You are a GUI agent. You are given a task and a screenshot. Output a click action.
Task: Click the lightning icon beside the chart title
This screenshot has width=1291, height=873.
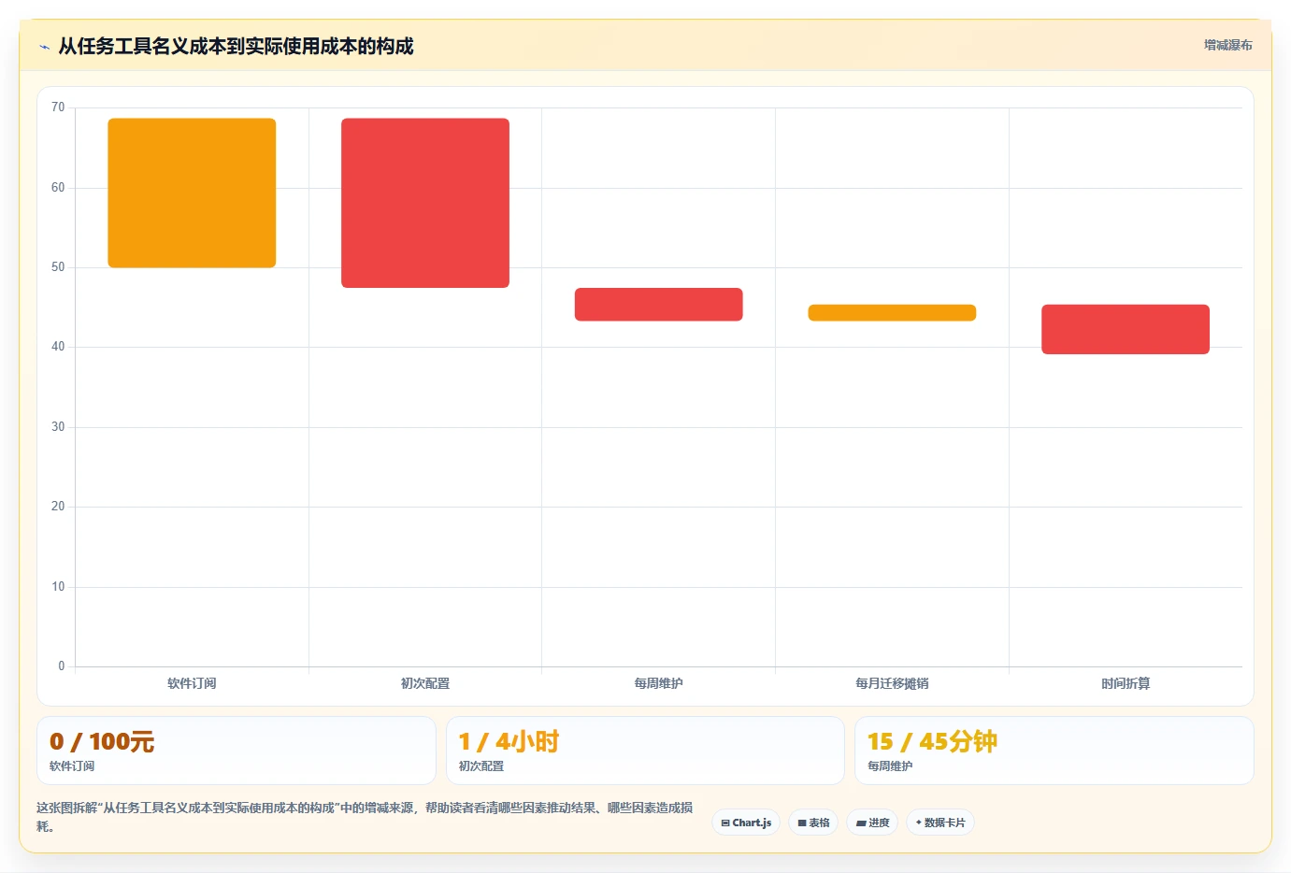44,47
